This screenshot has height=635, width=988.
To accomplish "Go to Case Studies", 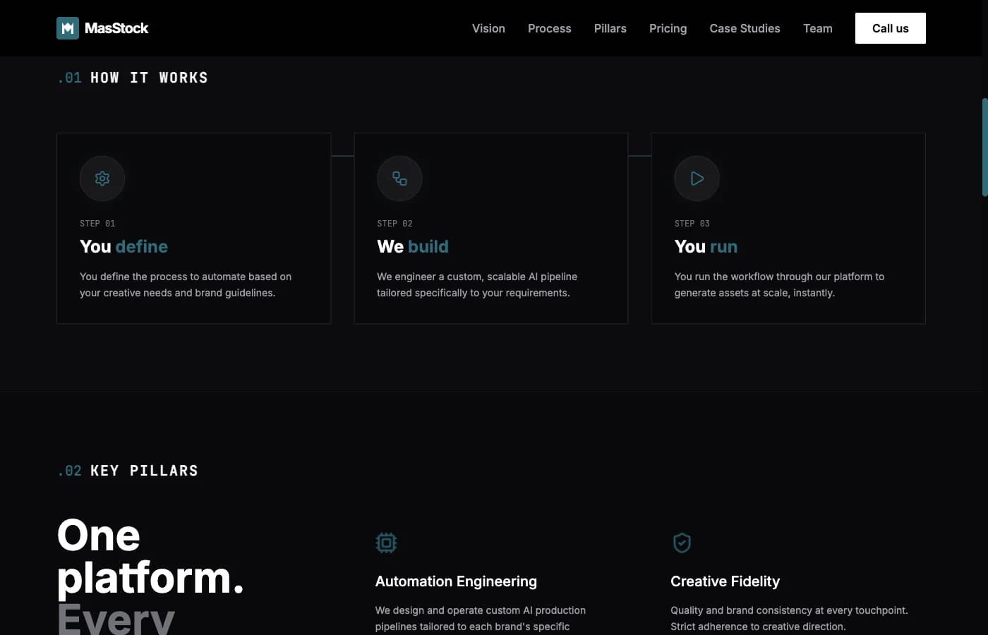I will coord(745,28).
